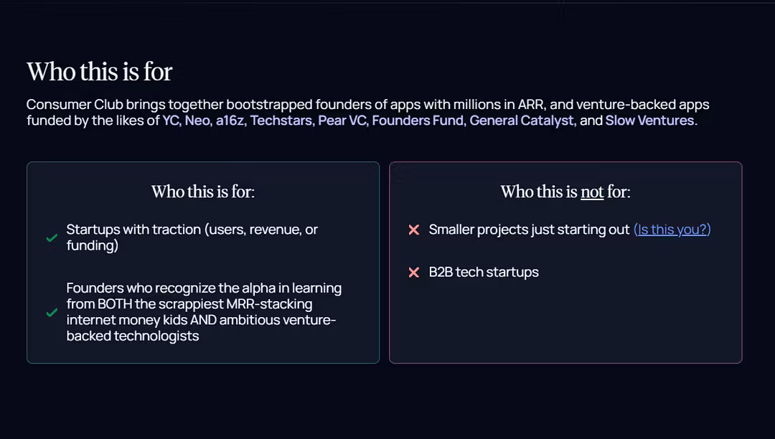Click the green checkmark beside Founders who recognize
Viewport: 775px width, 439px height.
[x=52, y=313]
